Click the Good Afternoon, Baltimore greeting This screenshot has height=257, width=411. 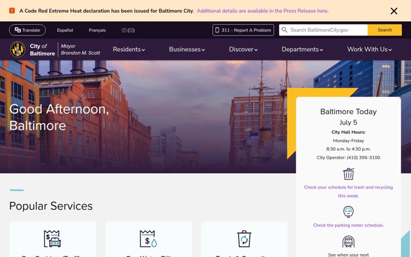59,117
